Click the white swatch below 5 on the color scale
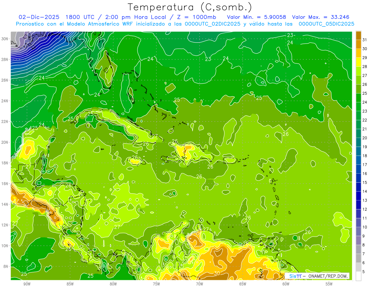Viewport: 373px width, 288px height. (358, 276)
